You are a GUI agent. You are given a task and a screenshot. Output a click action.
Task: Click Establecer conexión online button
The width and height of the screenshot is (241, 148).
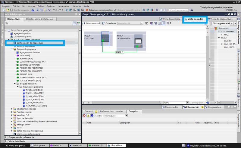(99, 10)
